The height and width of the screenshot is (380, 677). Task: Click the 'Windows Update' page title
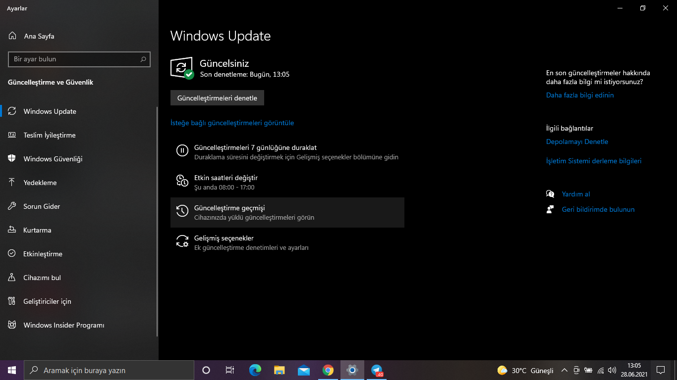click(x=221, y=36)
